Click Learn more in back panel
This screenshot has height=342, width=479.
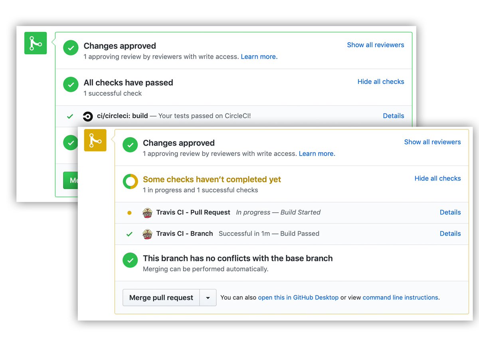click(259, 57)
